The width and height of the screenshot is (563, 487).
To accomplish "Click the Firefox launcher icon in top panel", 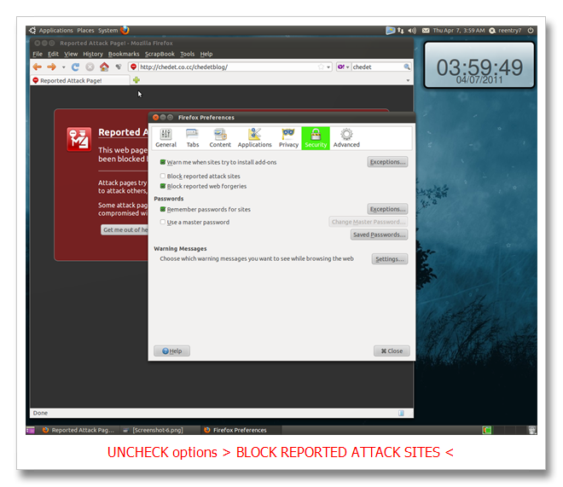I will 125,30.
